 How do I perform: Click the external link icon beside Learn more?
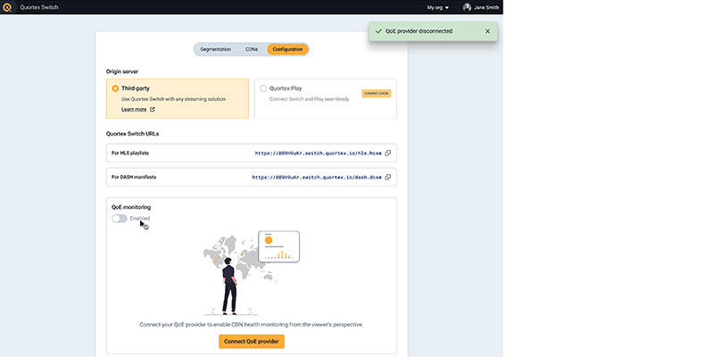point(153,109)
